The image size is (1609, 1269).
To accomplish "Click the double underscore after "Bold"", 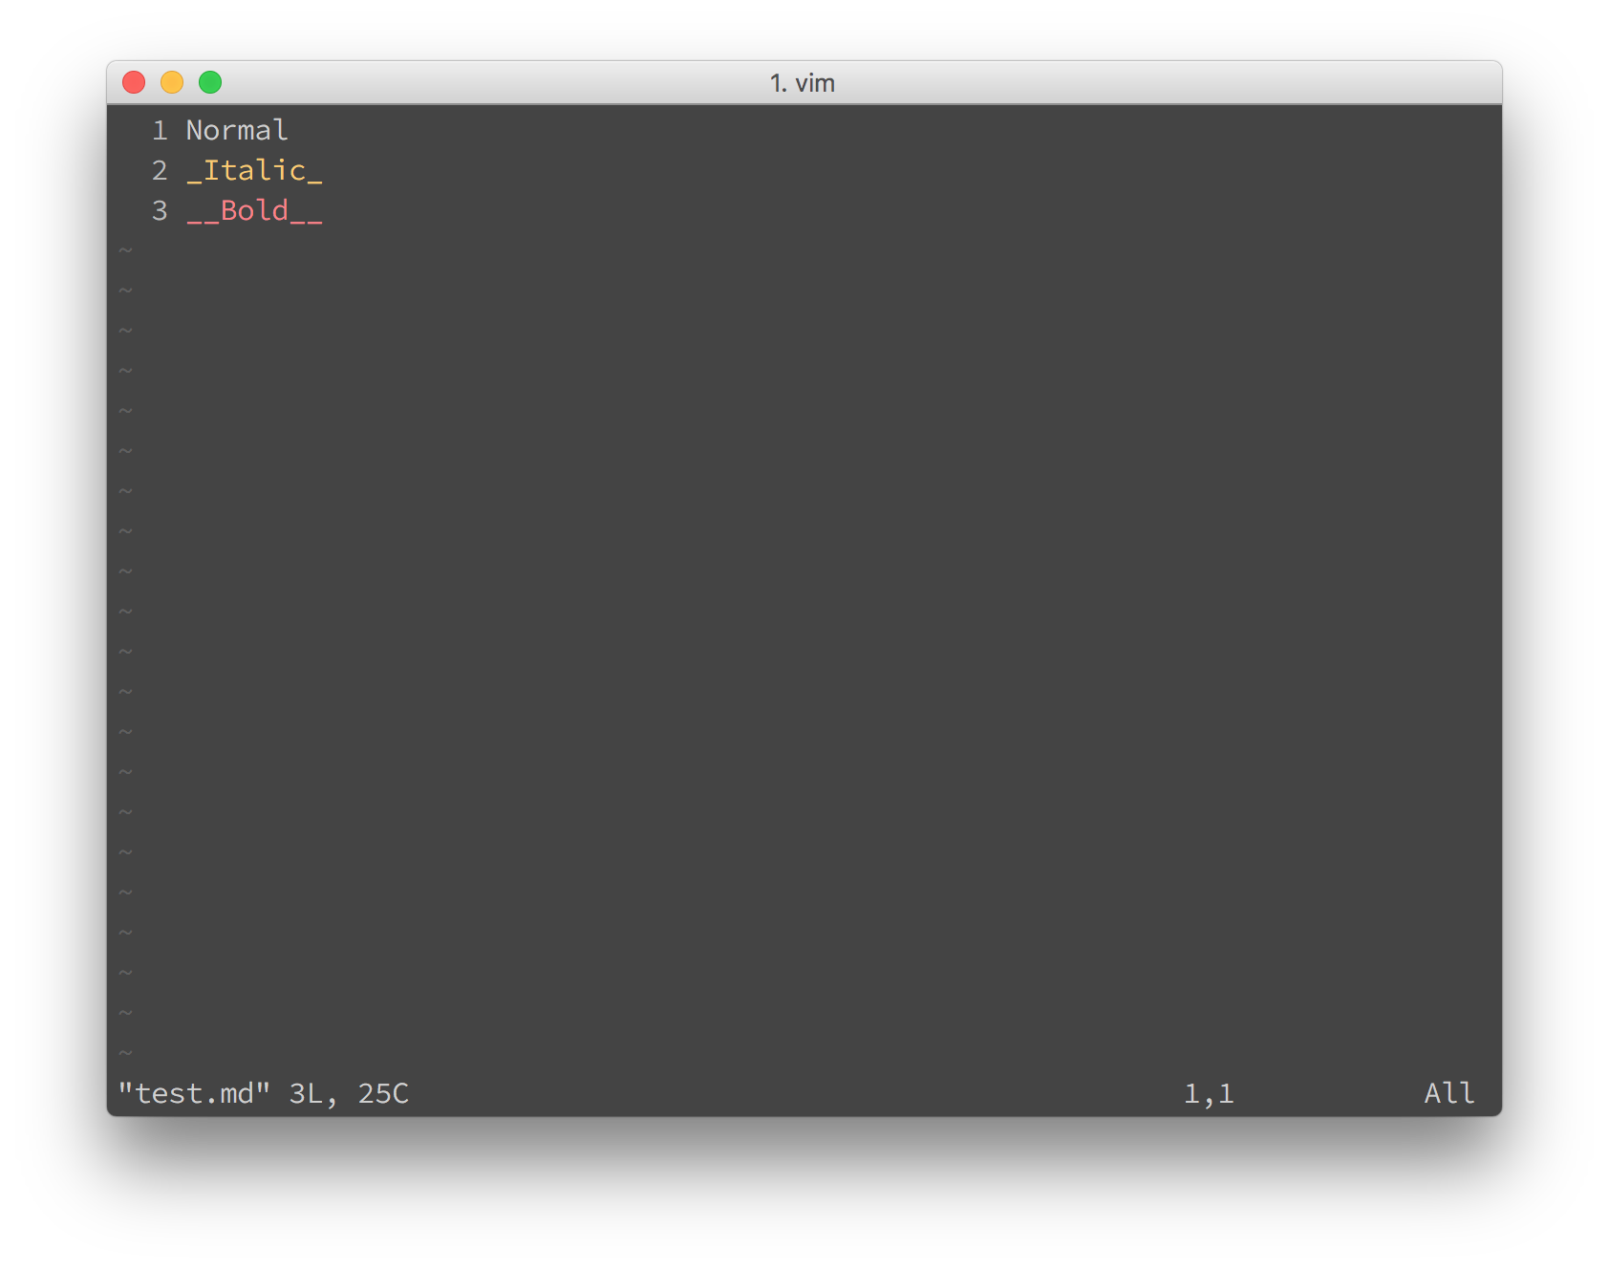I will click(x=307, y=212).
